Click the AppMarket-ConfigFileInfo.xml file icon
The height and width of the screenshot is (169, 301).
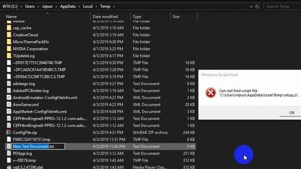pyautogui.click(x=9, y=112)
